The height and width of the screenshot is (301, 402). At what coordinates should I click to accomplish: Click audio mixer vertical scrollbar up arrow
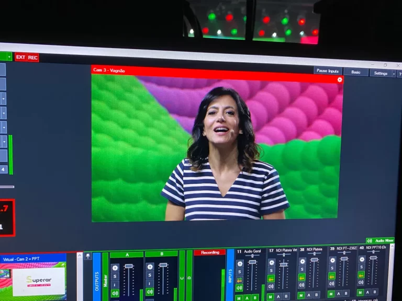pos(392,247)
